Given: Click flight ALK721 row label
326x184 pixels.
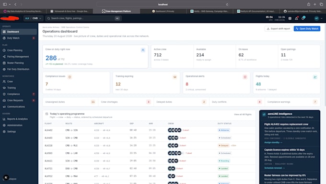Looking at the screenshot, I should 48,168.
